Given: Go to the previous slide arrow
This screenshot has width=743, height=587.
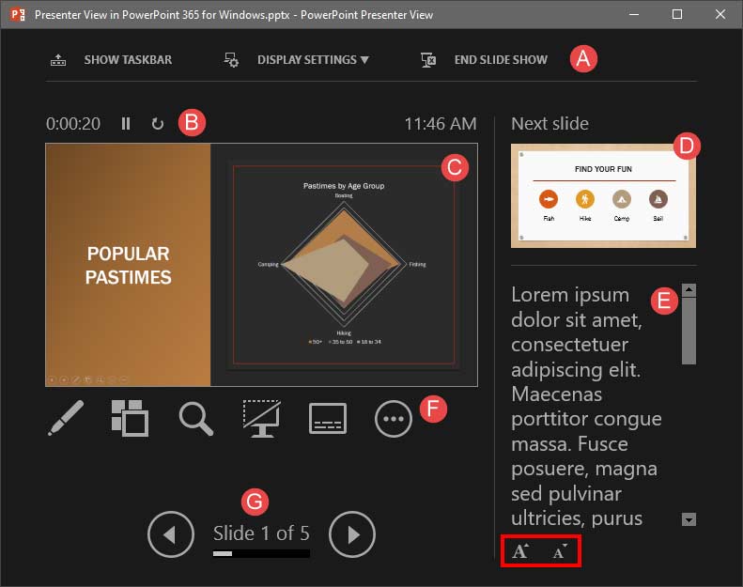Looking at the screenshot, I should pyautogui.click(x=170, y=534).
